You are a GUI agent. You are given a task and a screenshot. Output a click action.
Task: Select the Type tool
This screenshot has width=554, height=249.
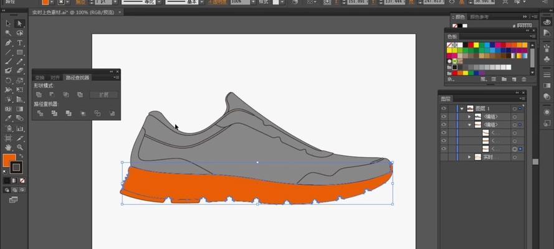[20, 43]
